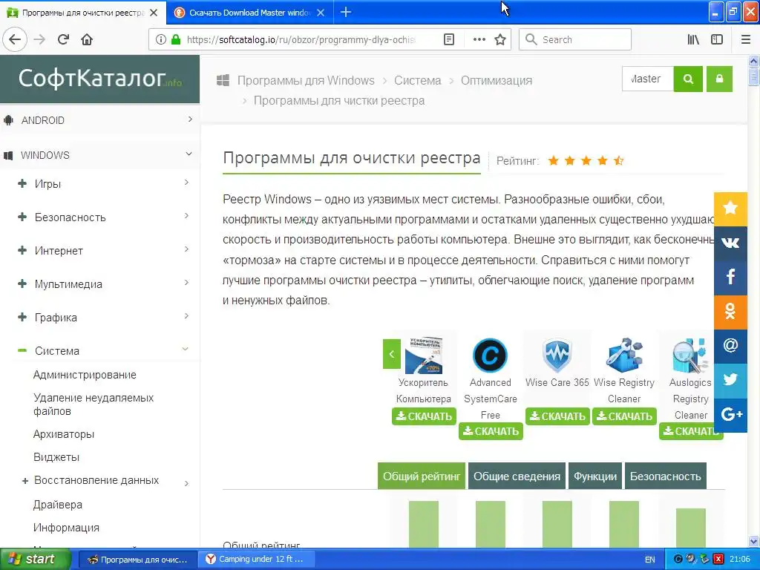Screen dimensions: 760x570
Task: Open the browser home page
Action: coord(87,39)
